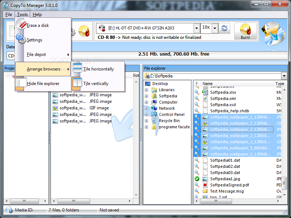Select Tile horizontally option

tap(98, 69)
